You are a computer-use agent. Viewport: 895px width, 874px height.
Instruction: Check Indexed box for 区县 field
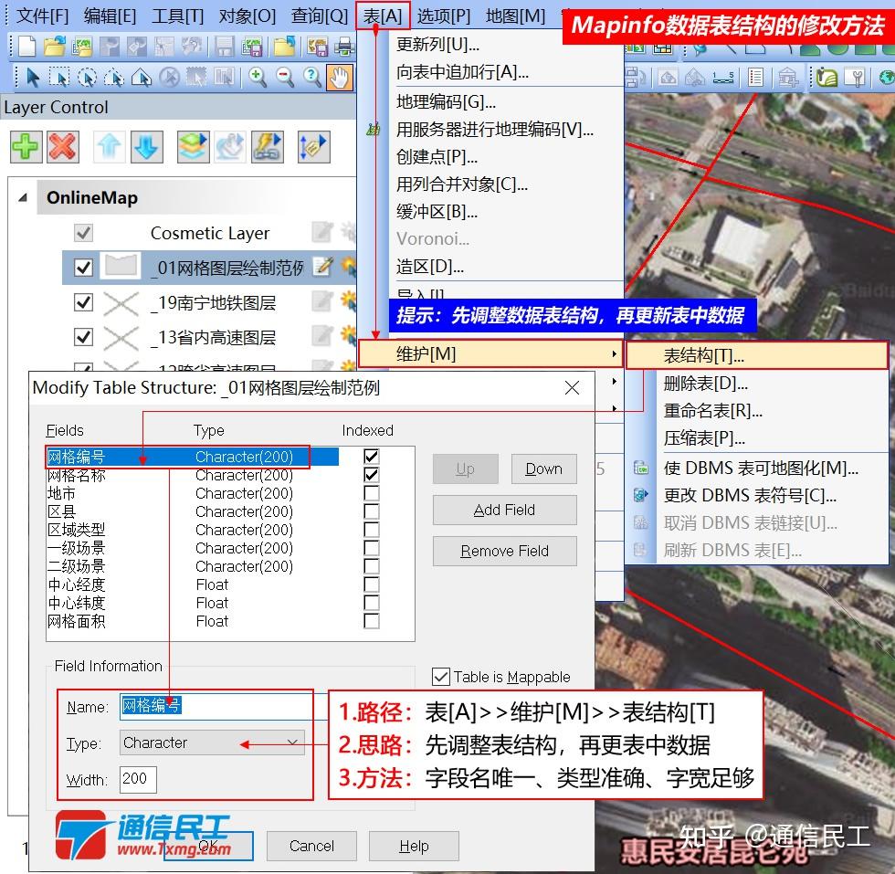tap(371, 511)
